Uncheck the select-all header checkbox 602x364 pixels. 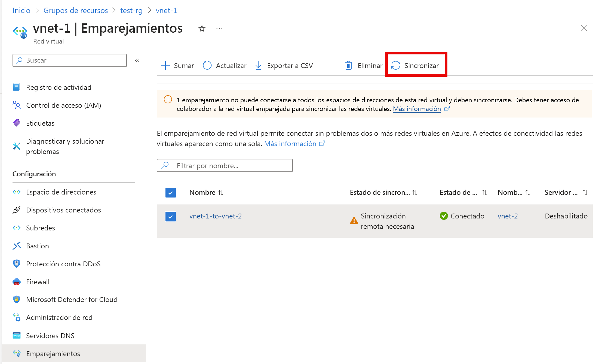pos(171,193)
